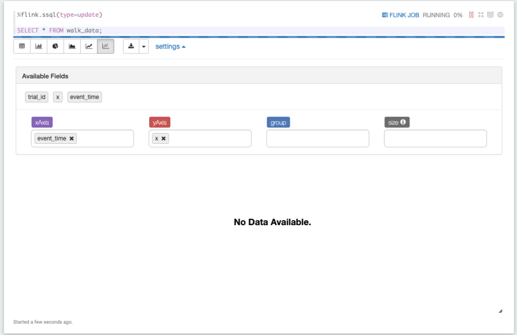Select the scatter chart icon

pos(106,46)
